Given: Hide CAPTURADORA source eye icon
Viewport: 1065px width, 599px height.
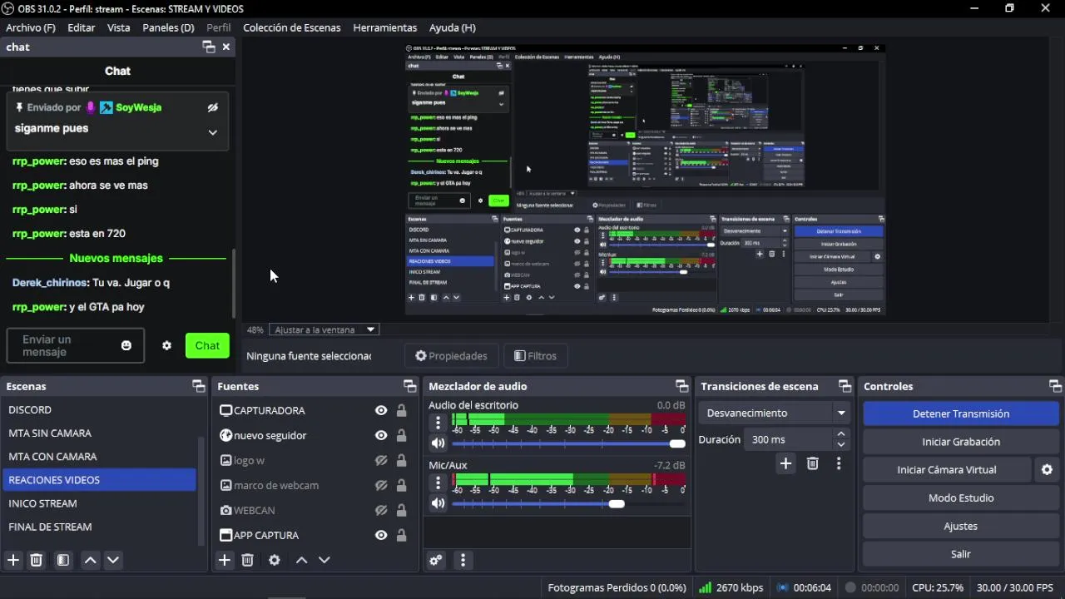Looking at the screenshot, I should [381, 410].
